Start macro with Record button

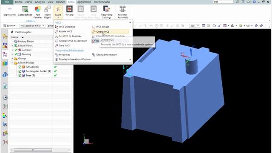point(69,11)
